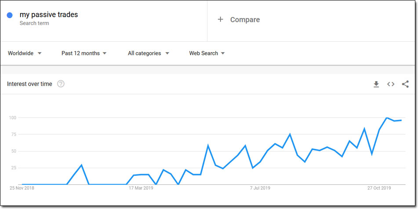Open the Past 12 months dropdown
This screenshot has width=418, height=209.
coord(84,53)
